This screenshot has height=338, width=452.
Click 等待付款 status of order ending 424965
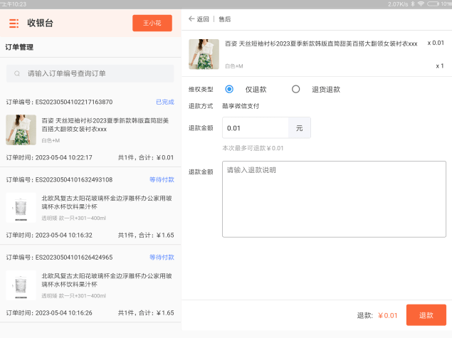[162, 258]
